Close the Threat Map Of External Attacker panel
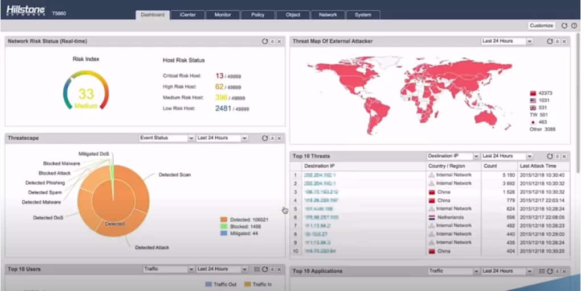Image resolution: width=581 pixels, height=291 pixels. (564, 41)
